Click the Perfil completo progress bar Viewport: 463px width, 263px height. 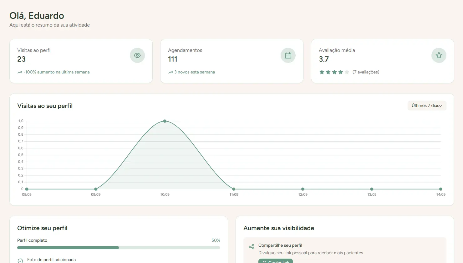pyautogui.click(x=119, y=248)
